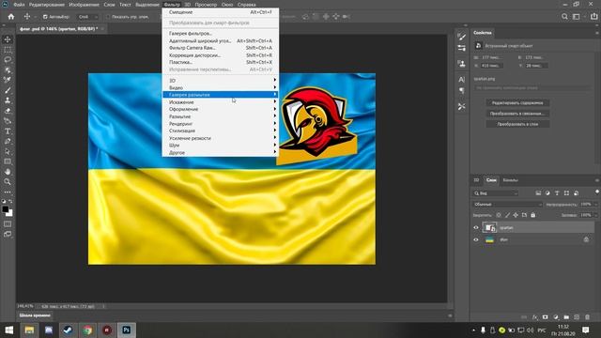Click Редактировать содержимое button
Screen dimensions: 601x338
pos(517,102)
